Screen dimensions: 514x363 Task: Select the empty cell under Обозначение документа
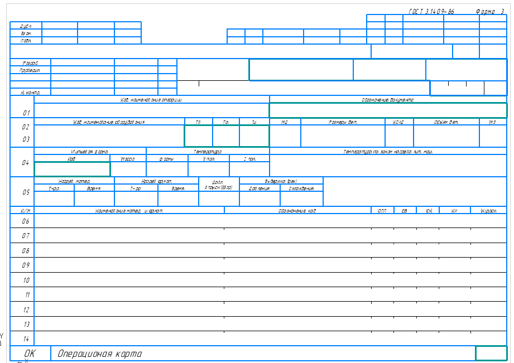click(x=388, y=110)
